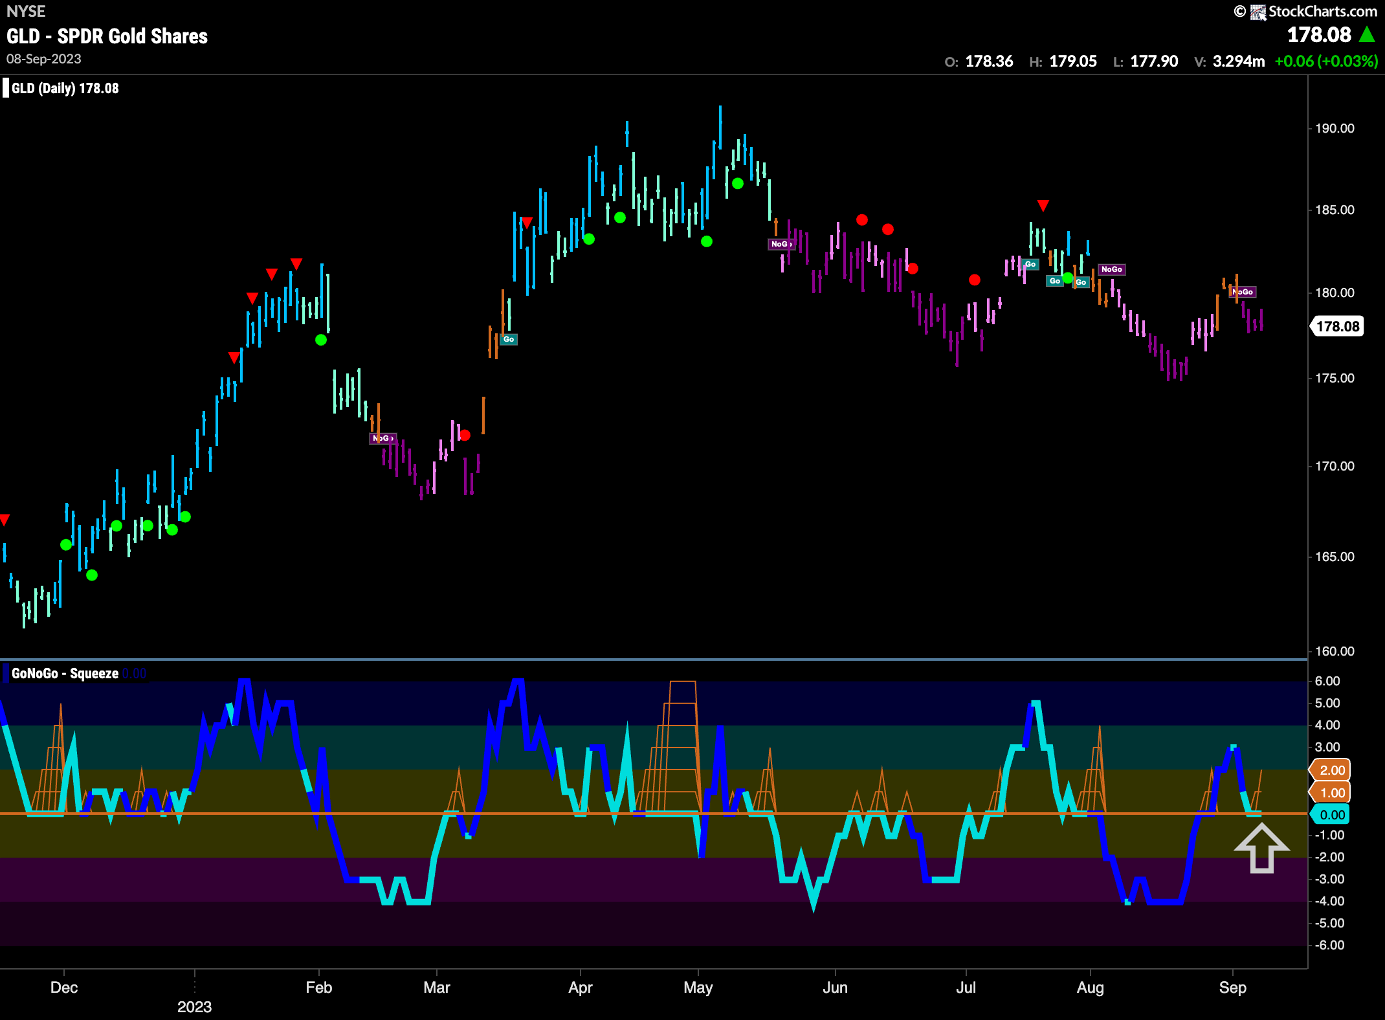Click the Go signal tag in March

[509, 339]
